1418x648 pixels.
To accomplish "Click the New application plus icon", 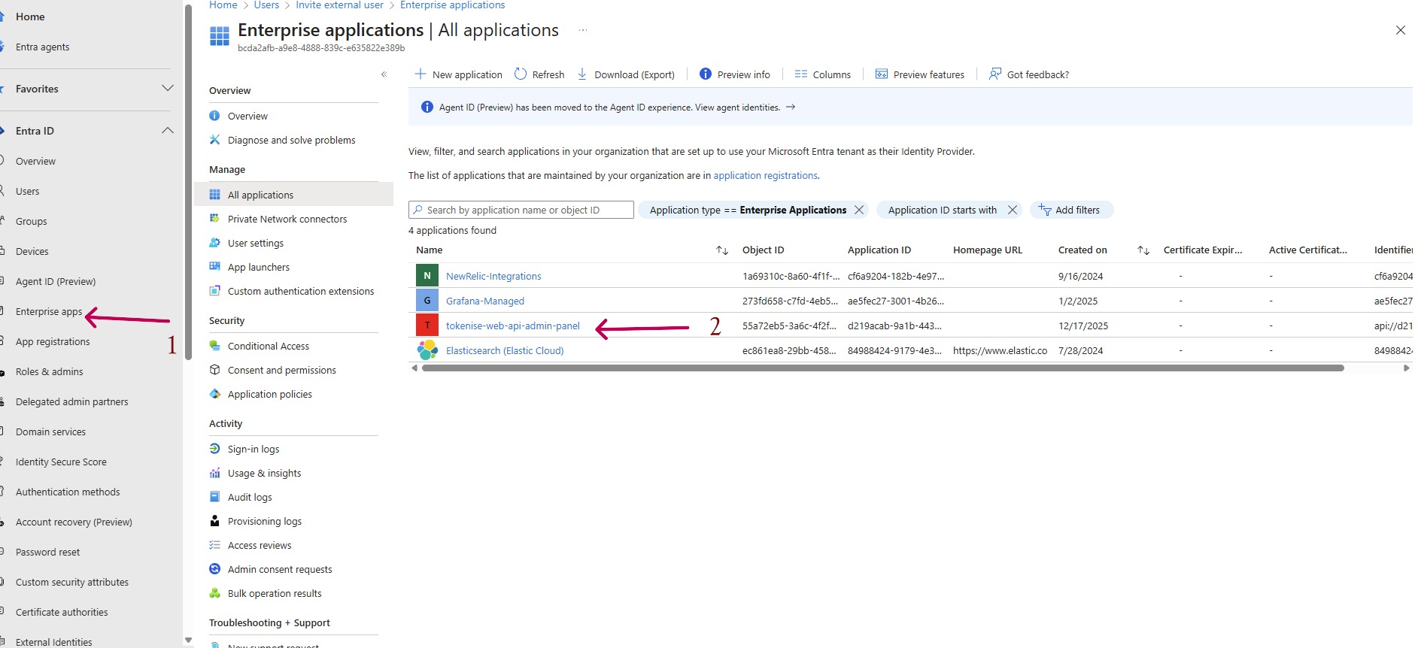I will pyautogui.click(x=421, y=74).
